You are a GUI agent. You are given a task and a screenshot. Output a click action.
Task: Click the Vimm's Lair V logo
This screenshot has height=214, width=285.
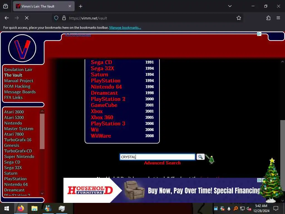click(22, 48)
